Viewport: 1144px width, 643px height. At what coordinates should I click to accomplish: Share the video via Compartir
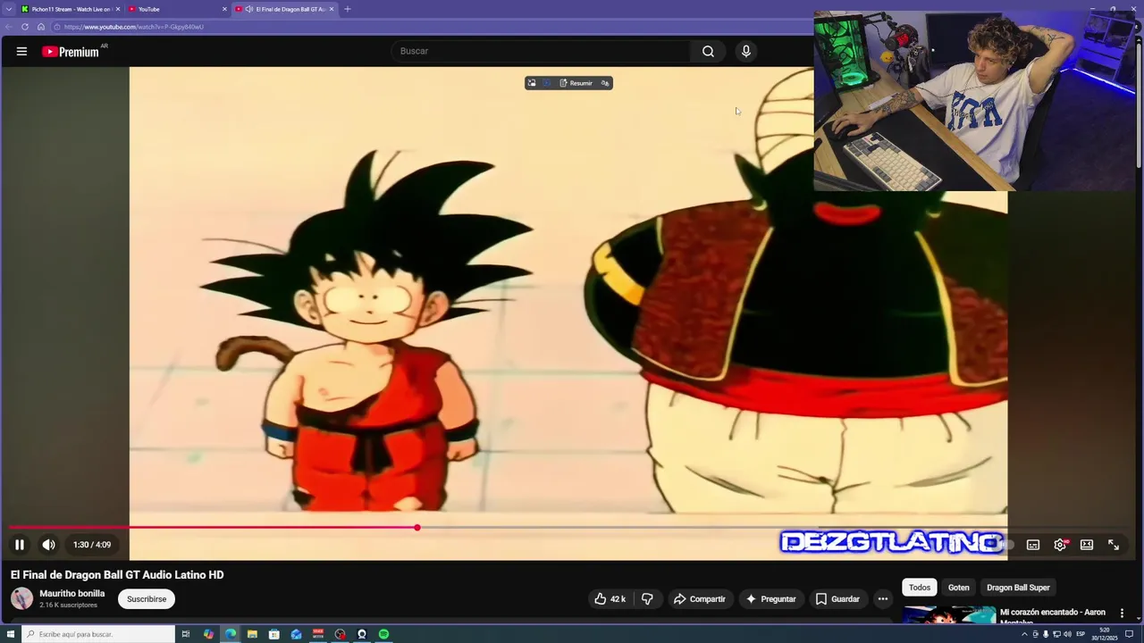coord(700,599)
